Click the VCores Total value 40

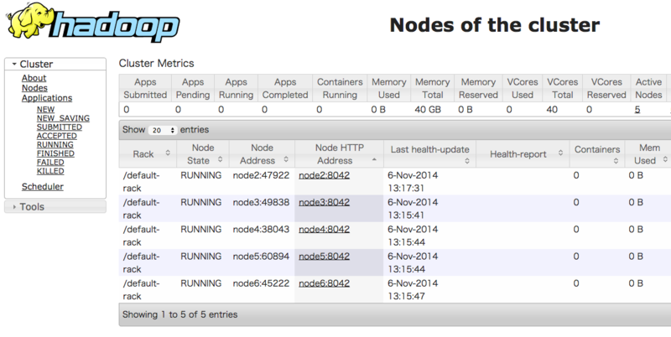[x=552, y=110]
